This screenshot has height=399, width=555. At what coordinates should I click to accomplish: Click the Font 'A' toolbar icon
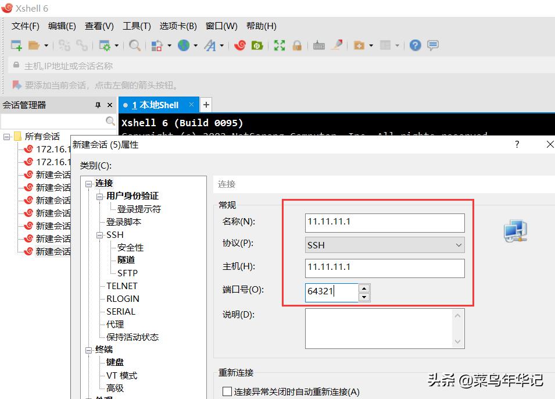coord(210,45)
